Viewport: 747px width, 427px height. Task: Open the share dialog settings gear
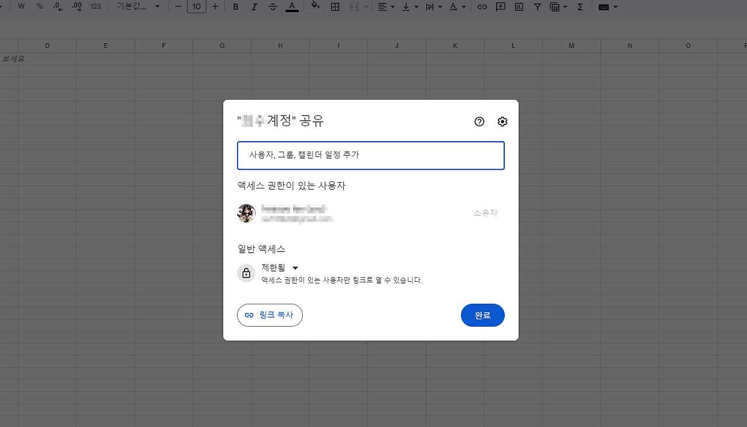(x=502, y=121)
